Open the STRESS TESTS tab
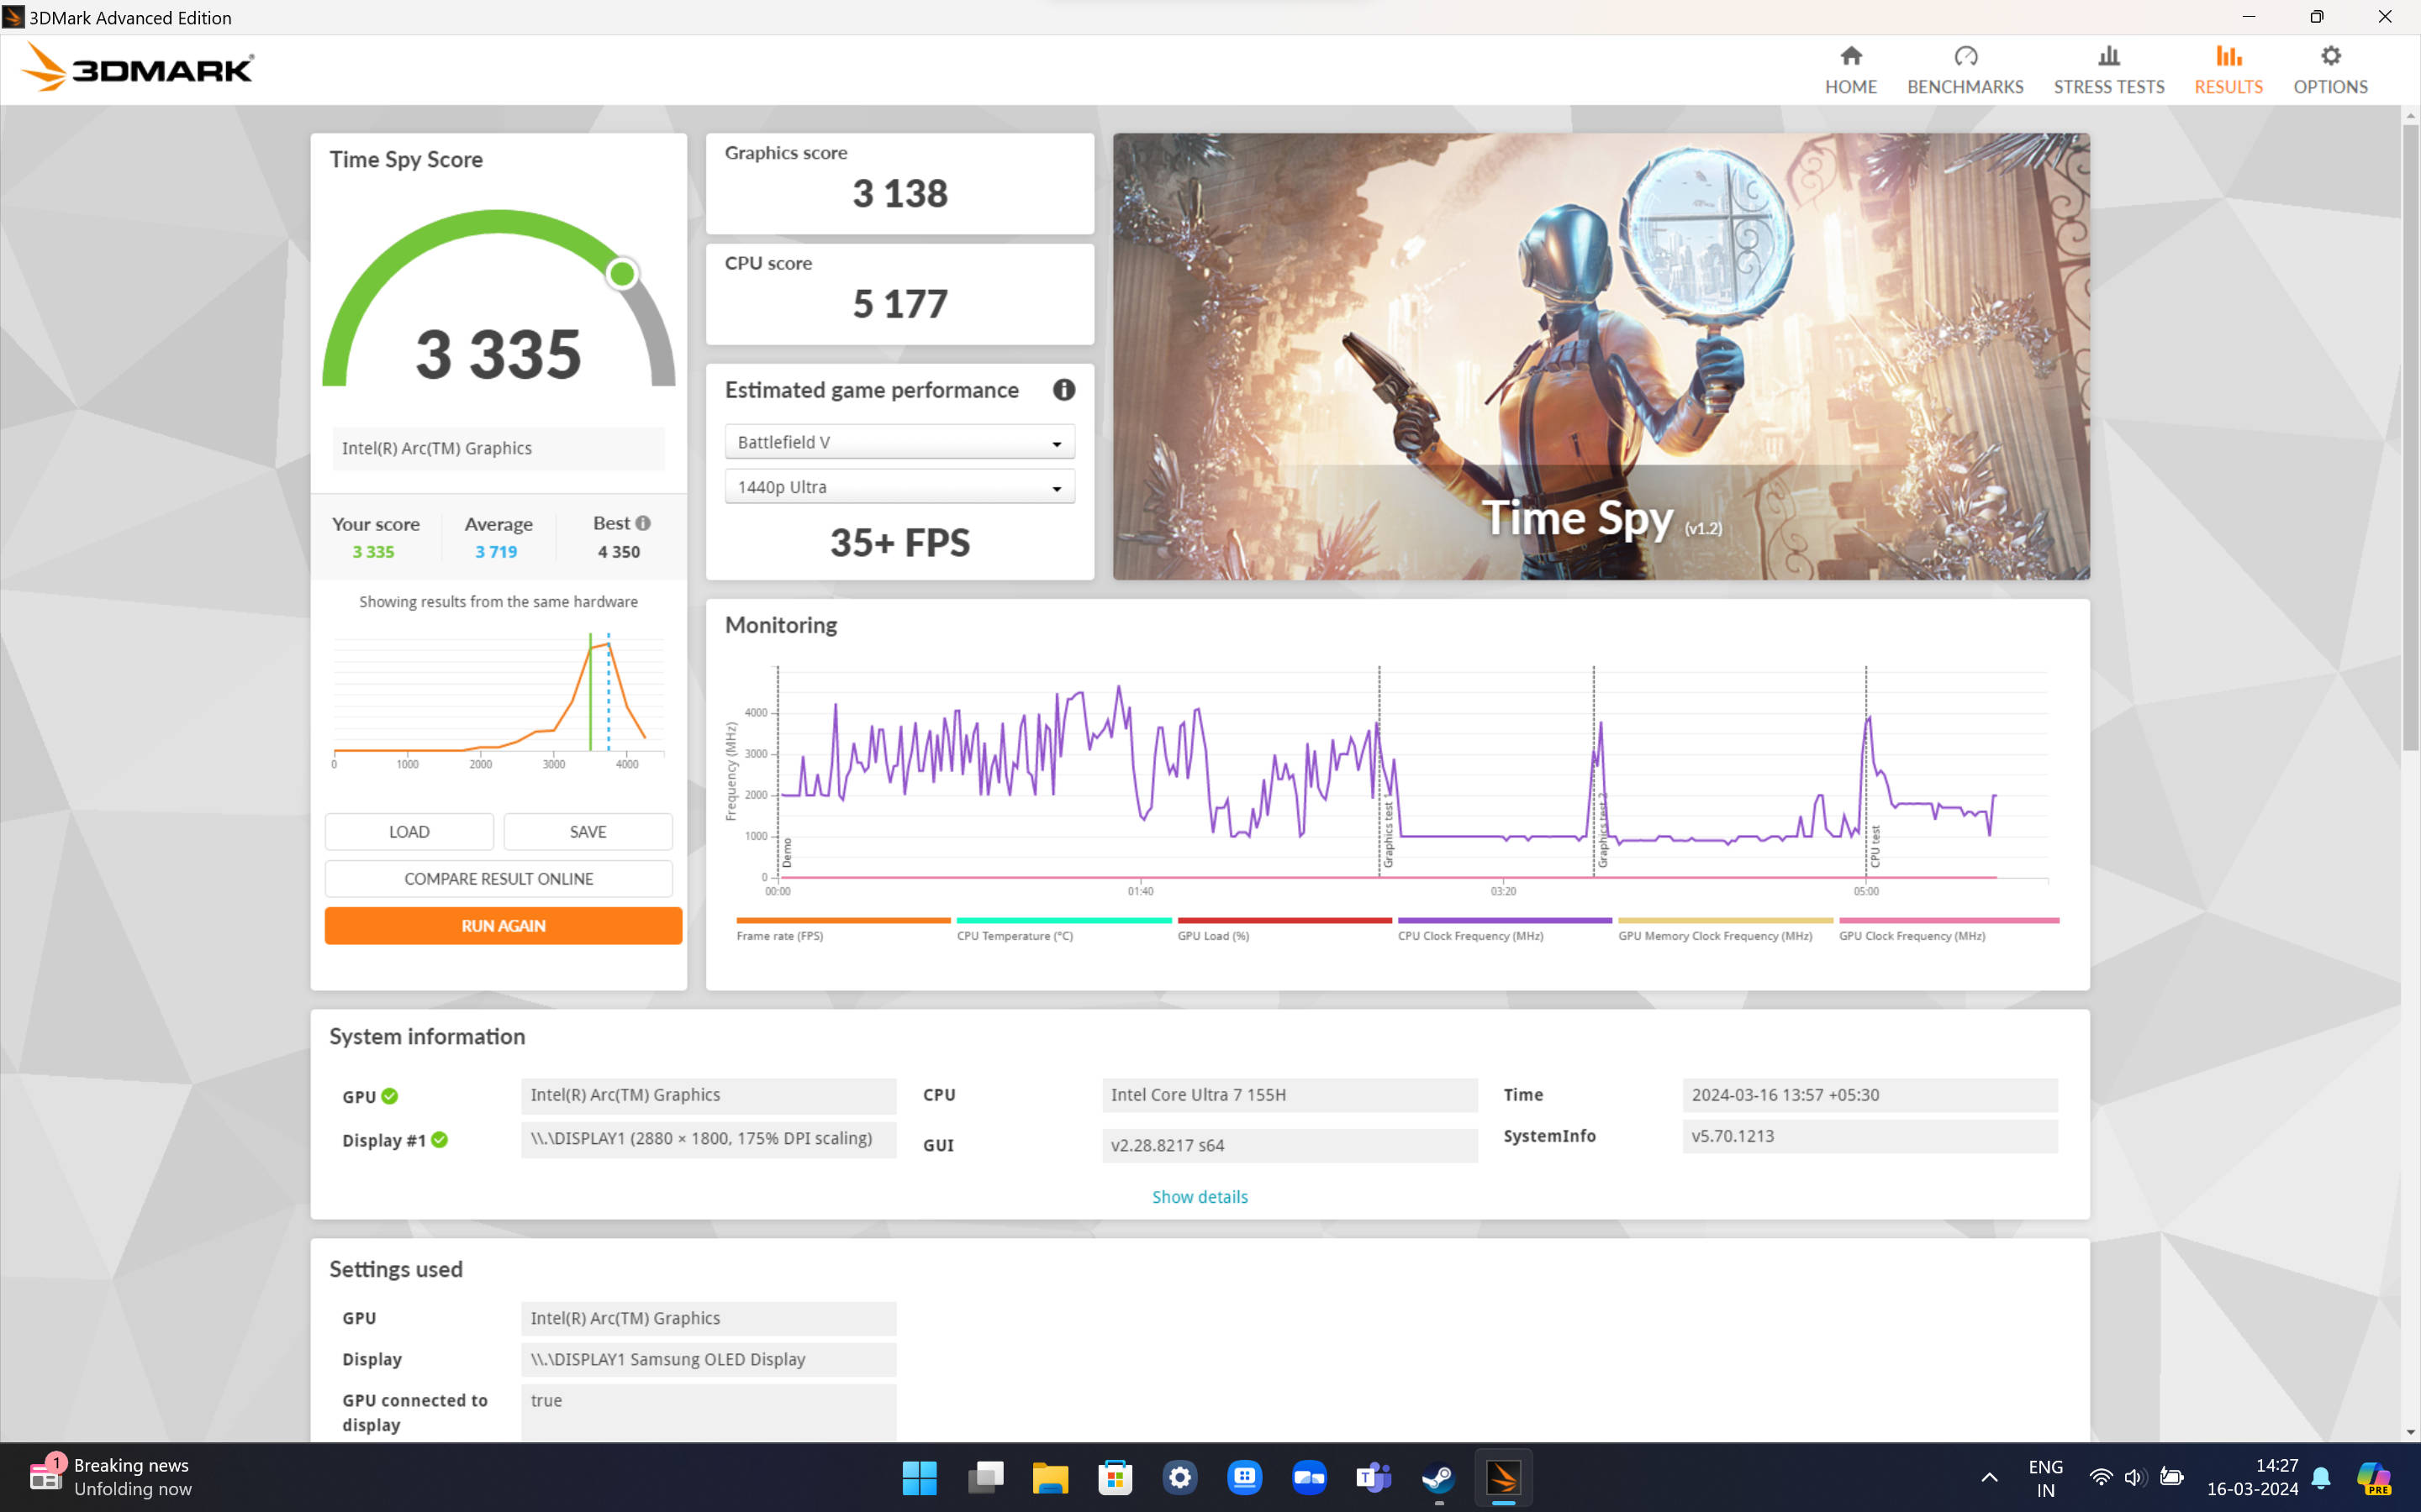 tap(2109, 70)
